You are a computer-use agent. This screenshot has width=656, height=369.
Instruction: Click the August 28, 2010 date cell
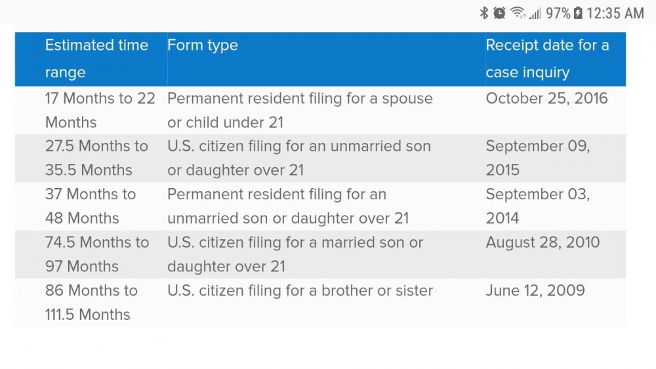[543, 243]
